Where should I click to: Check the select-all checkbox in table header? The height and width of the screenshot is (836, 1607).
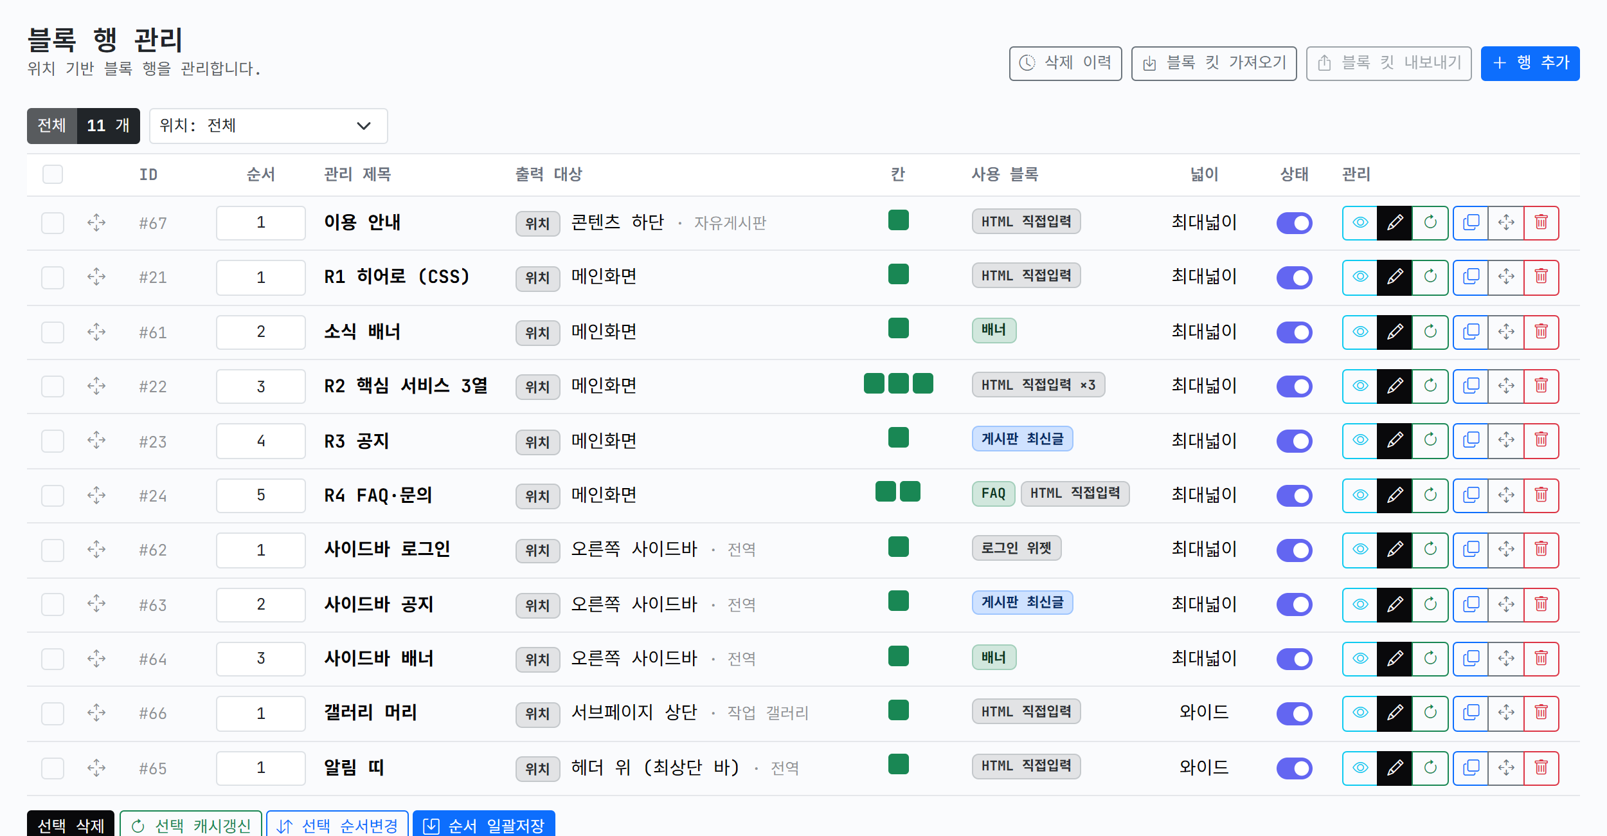tap(53, 174)
